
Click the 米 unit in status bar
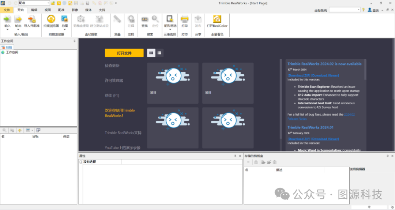(369, 207)
